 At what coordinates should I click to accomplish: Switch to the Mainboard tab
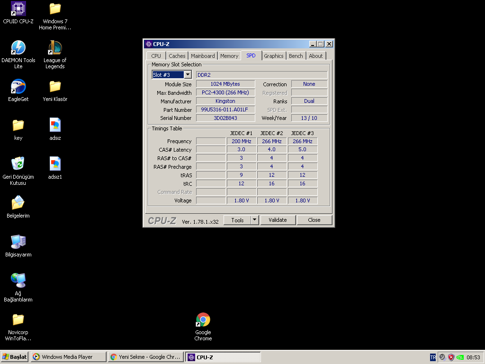tap(203, 56)
